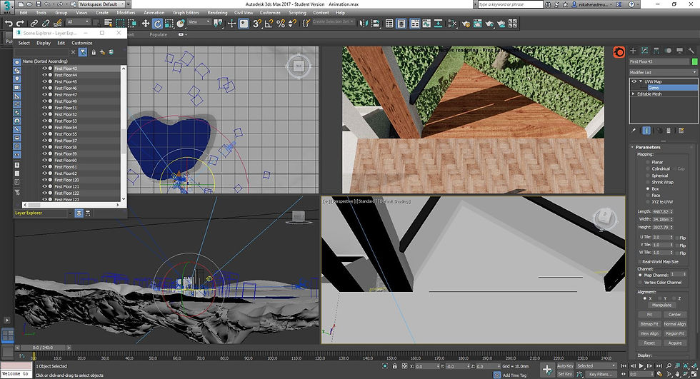Screen dimensions: 700x379
Task: Select Shrink Wrap mapping option
Action: pos(648,183)
